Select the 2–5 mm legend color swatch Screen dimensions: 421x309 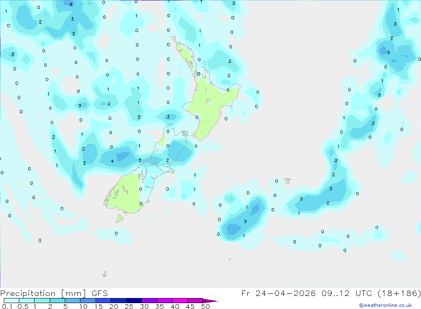(57, 301)
